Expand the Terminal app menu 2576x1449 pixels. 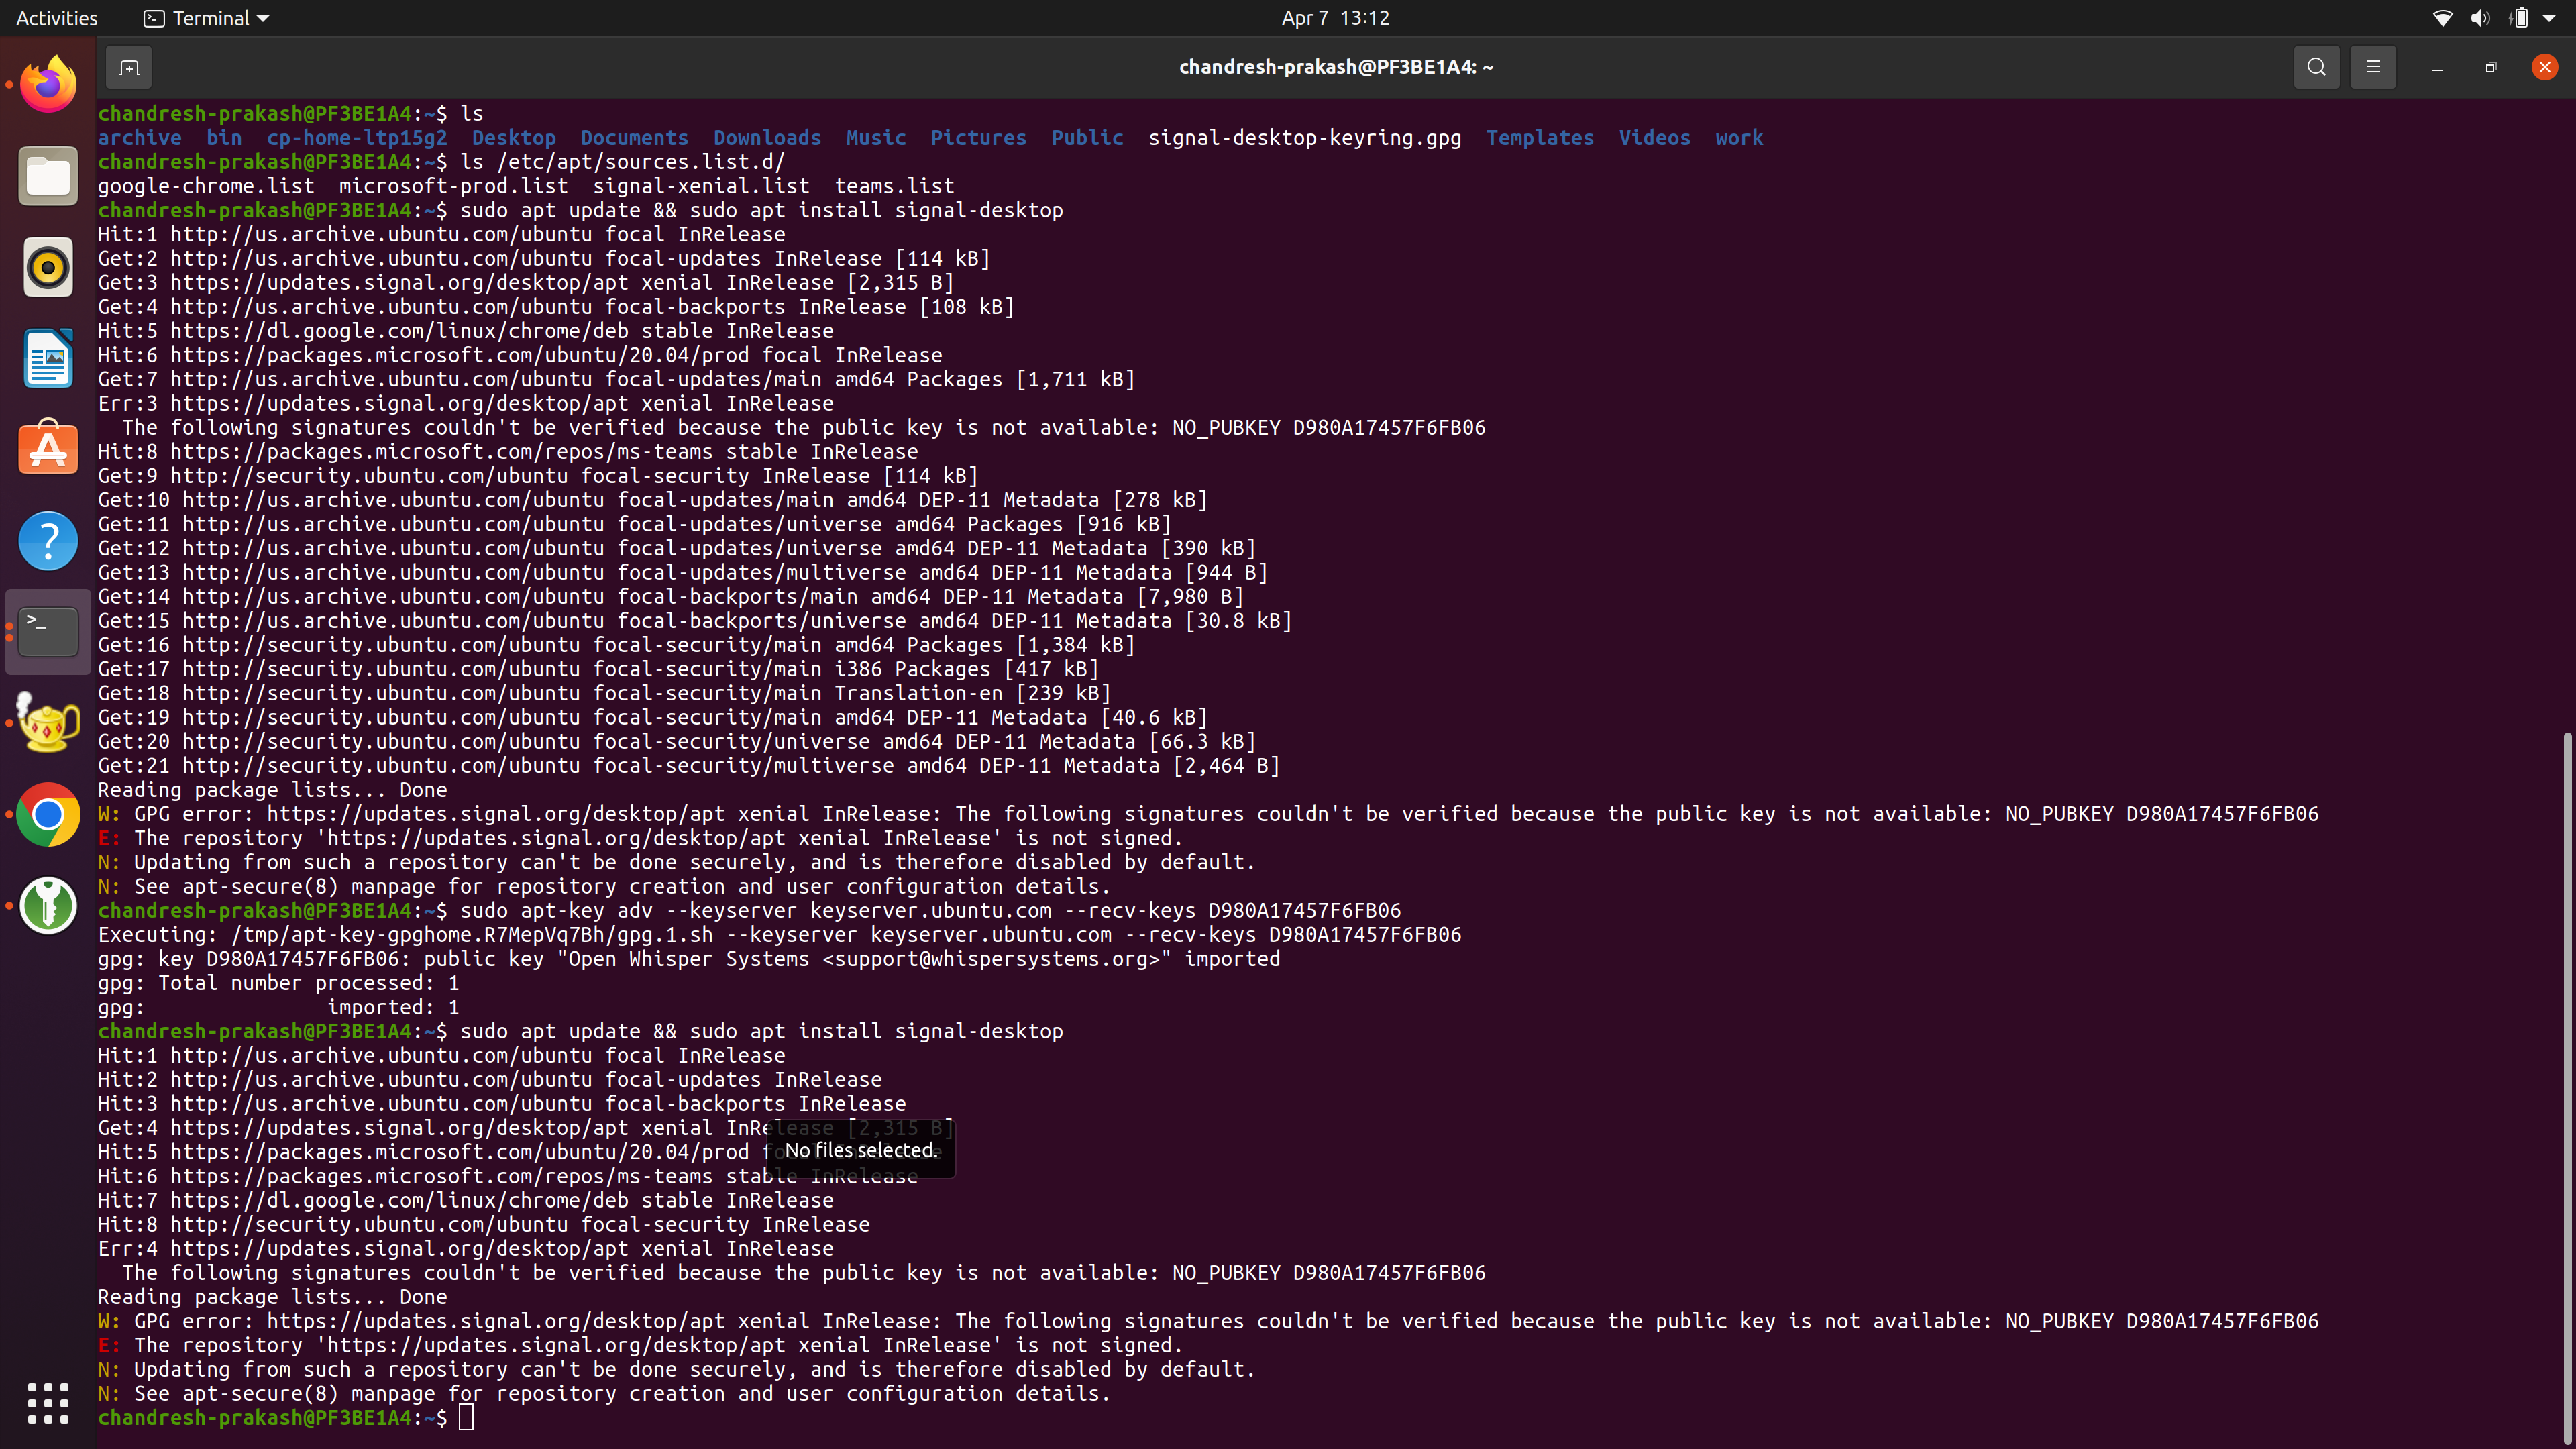click(x=207, y=18)
